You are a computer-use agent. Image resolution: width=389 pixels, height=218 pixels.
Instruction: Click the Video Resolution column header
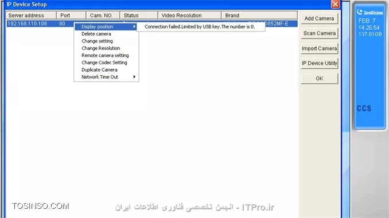189,15
